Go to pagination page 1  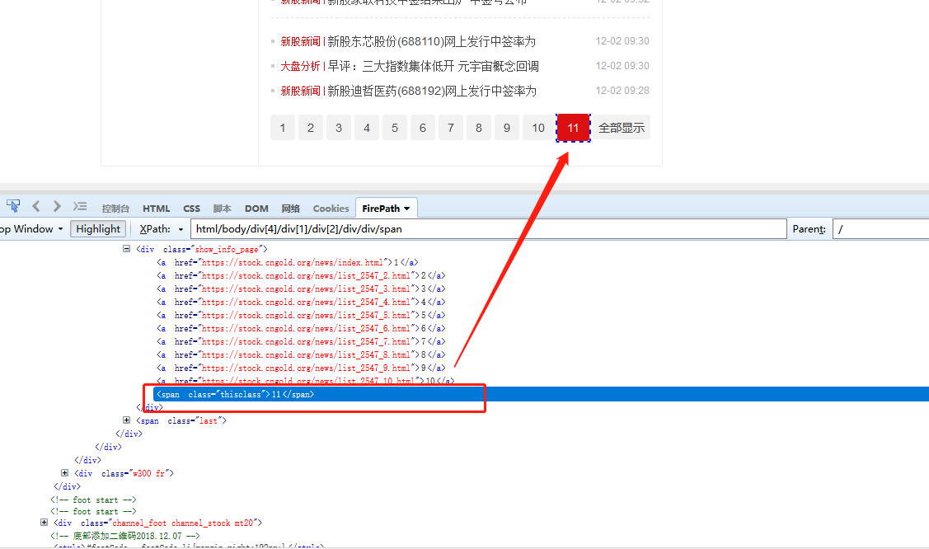(x=283, y=127)
